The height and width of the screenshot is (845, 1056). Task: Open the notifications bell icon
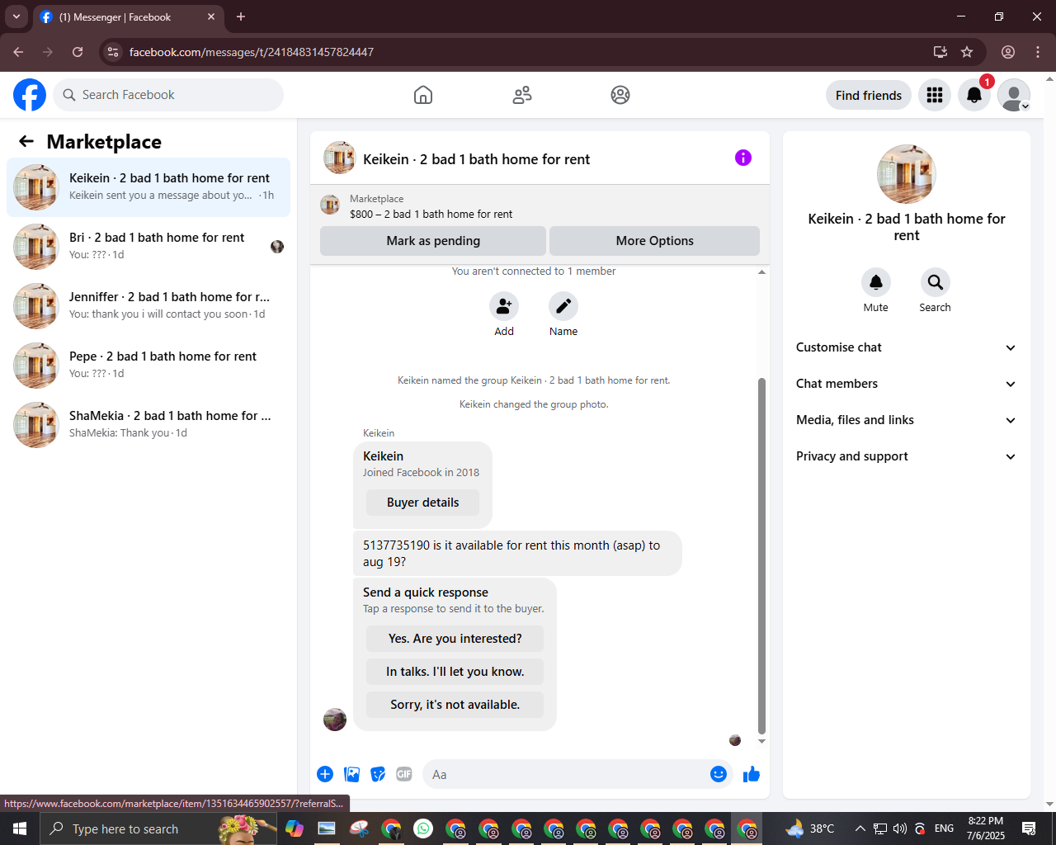click(974, 95)
